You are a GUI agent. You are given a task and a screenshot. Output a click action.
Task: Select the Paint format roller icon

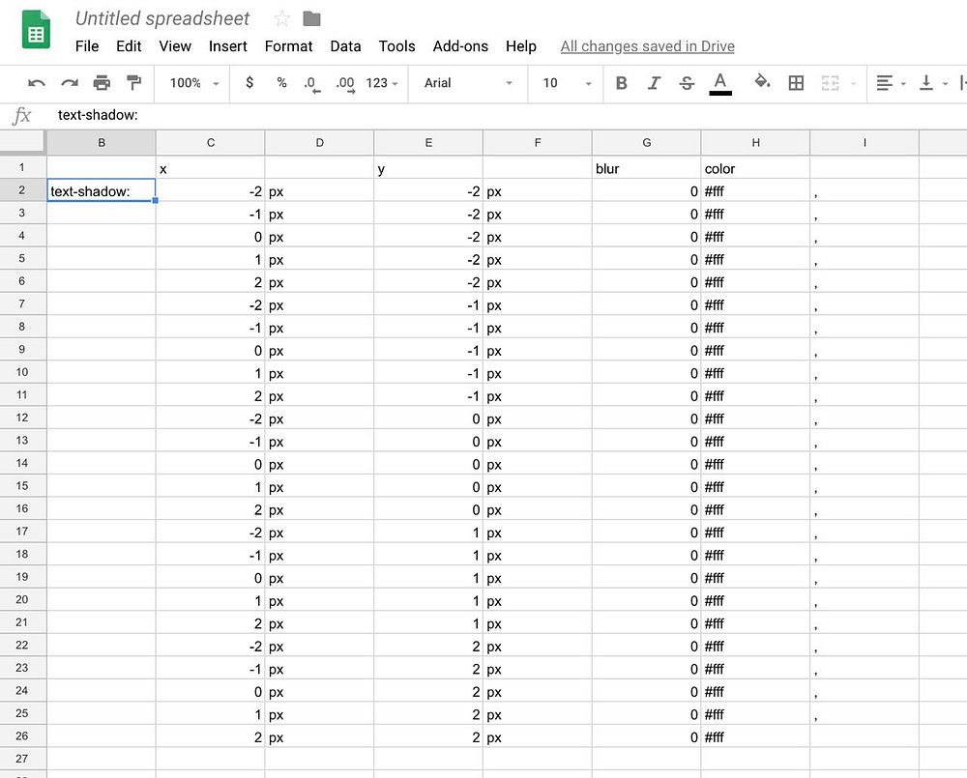point(133,82)
